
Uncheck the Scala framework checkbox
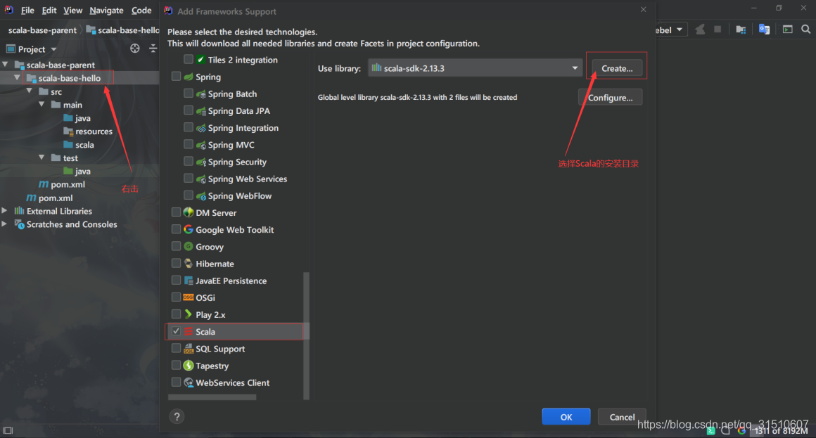tap(177, 331)
